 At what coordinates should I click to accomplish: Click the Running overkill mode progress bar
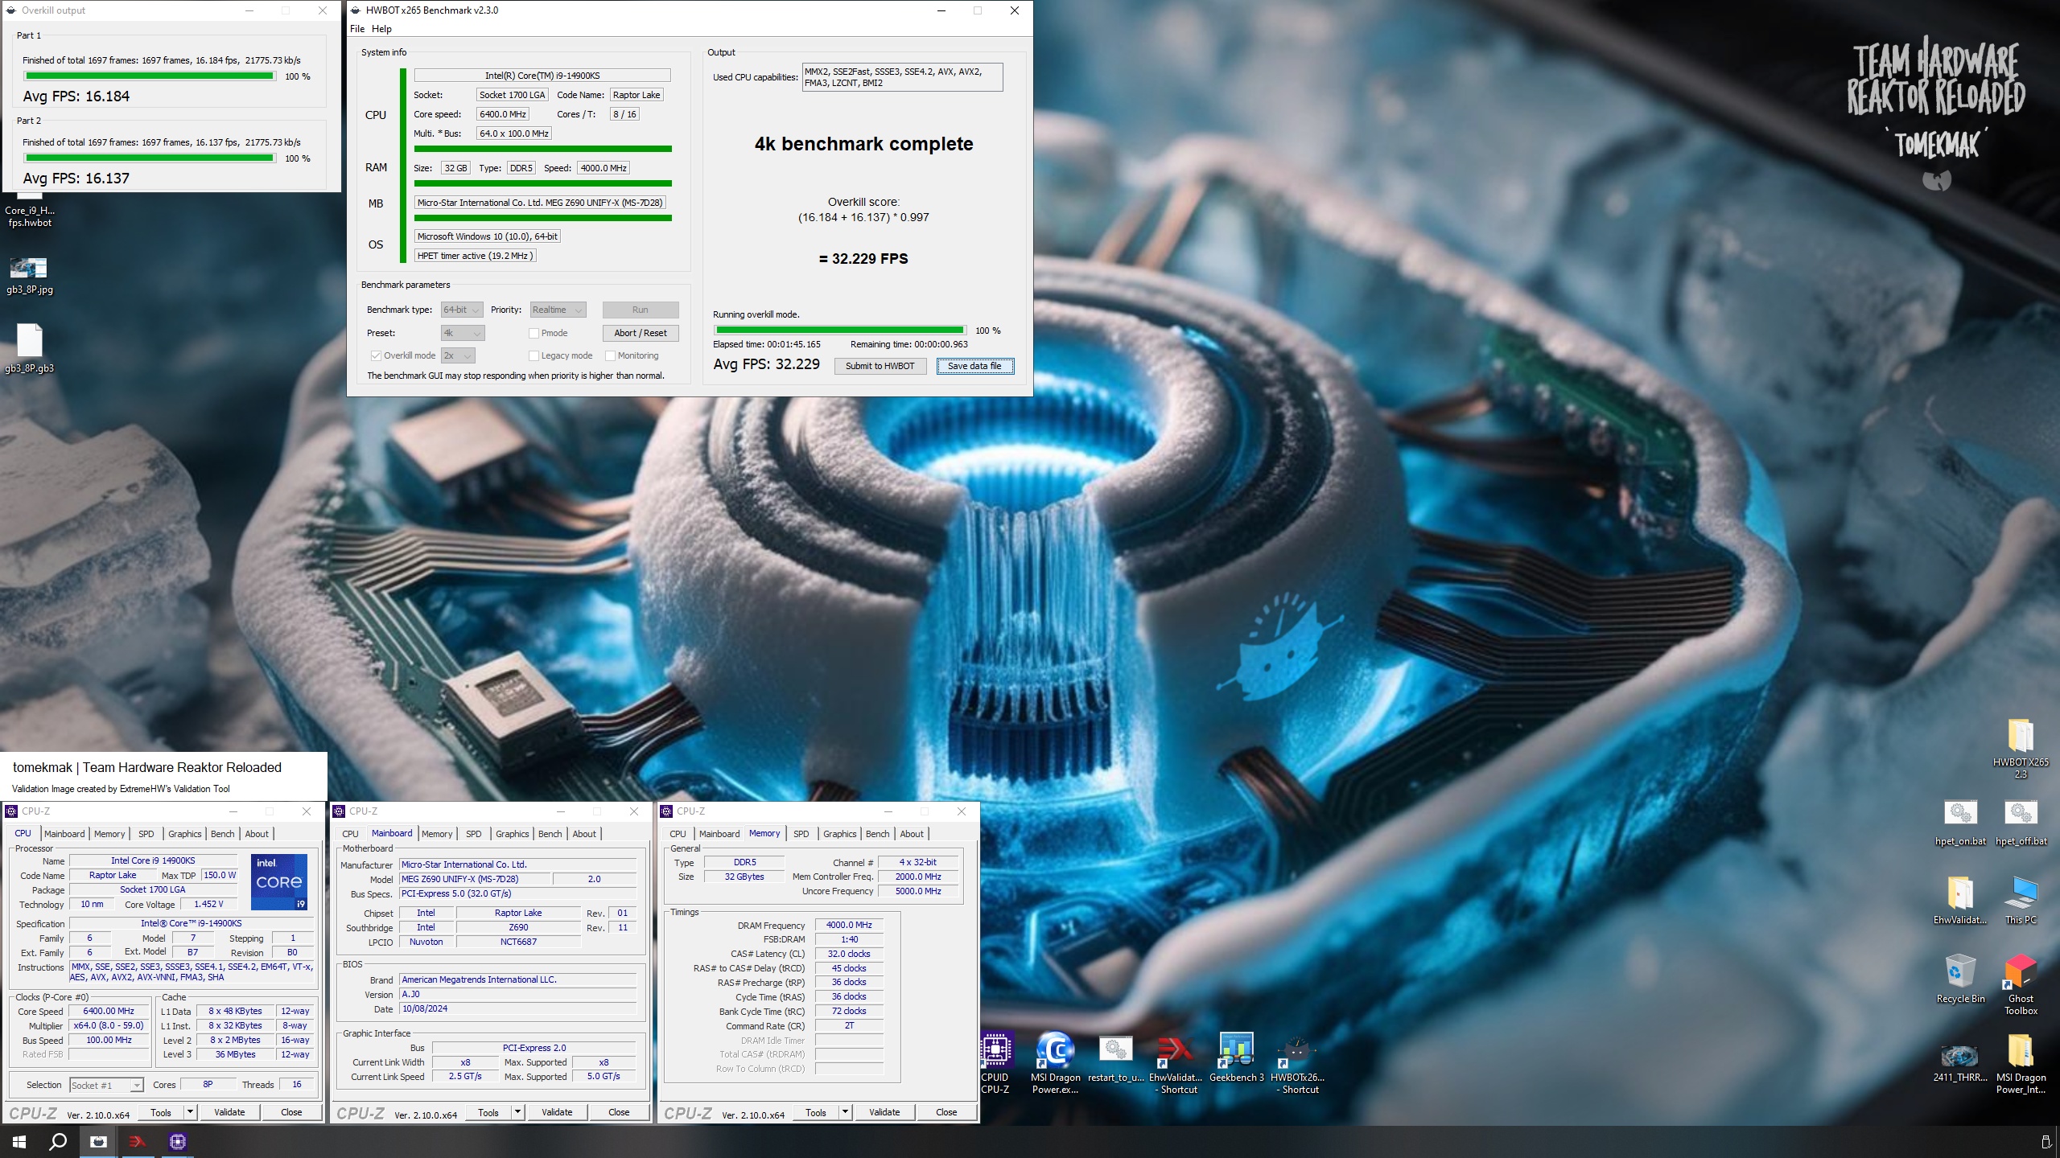click(x=840, y=331)
